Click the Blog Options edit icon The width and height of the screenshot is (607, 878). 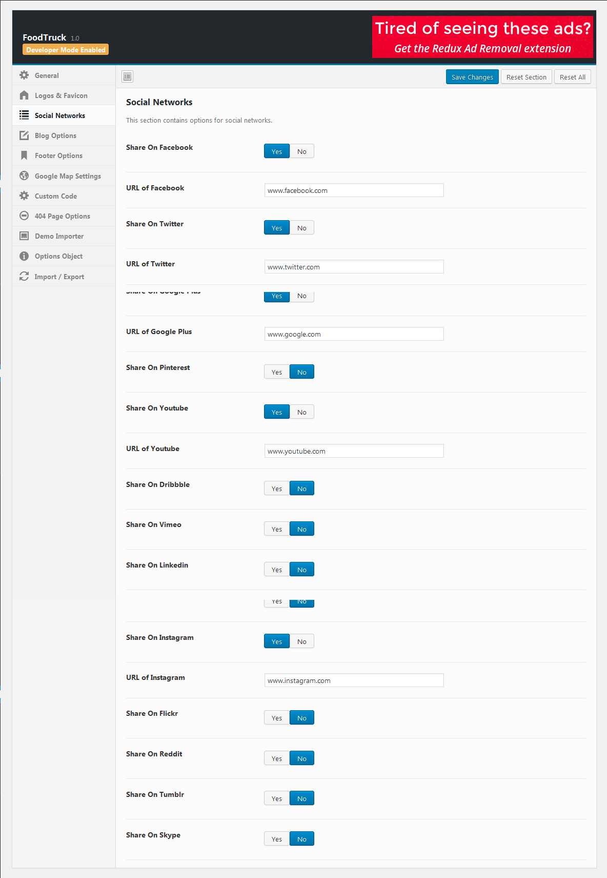(24, 135)
